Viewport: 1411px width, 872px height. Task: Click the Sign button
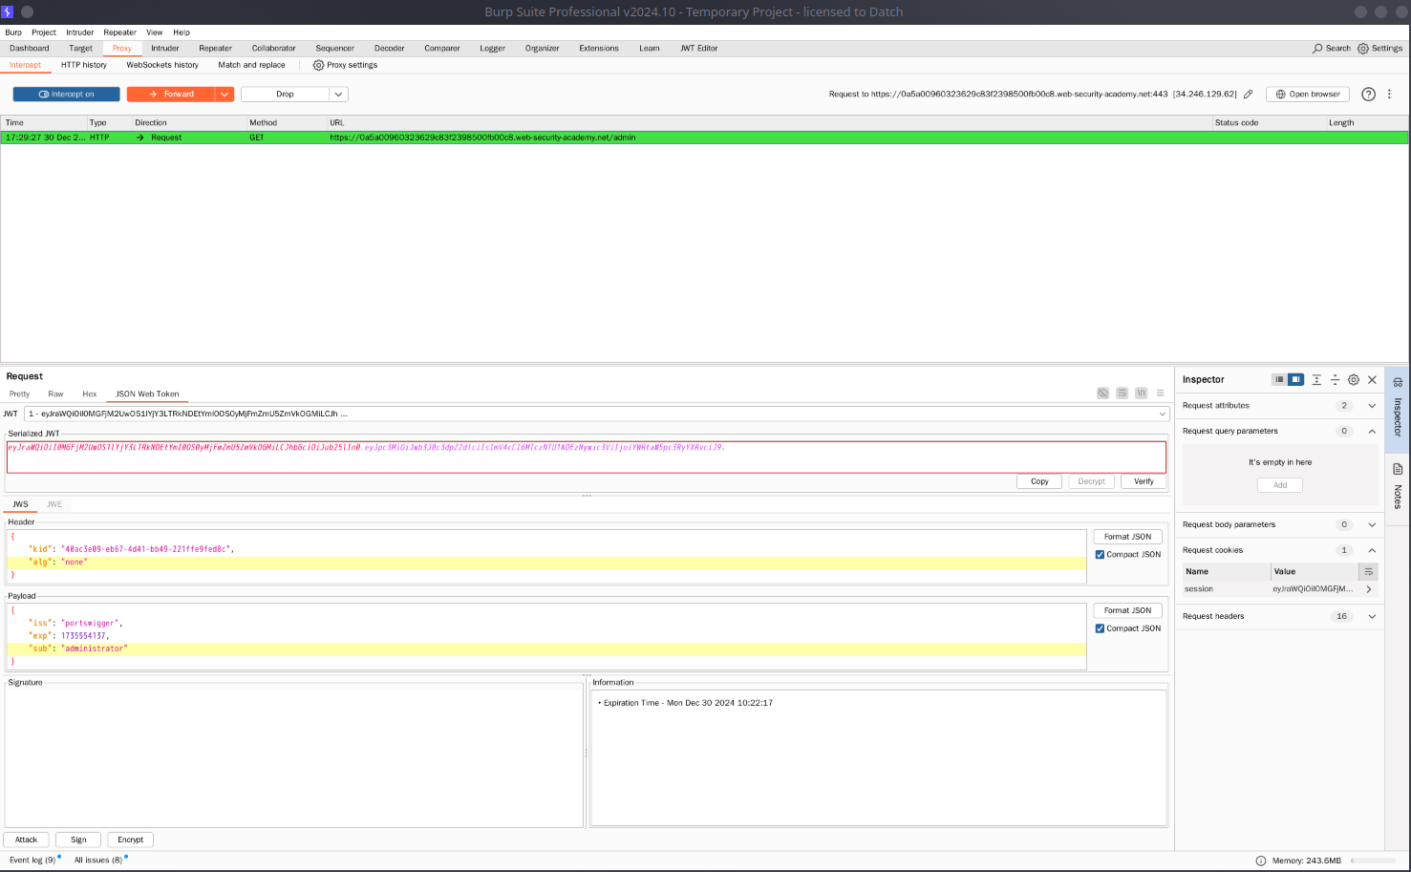tap(78, 840)
